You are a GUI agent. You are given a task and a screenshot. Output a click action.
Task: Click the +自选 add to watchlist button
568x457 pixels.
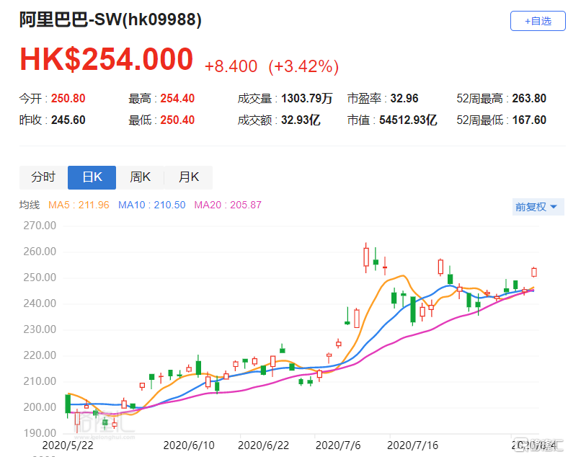(x=538, y=21)
